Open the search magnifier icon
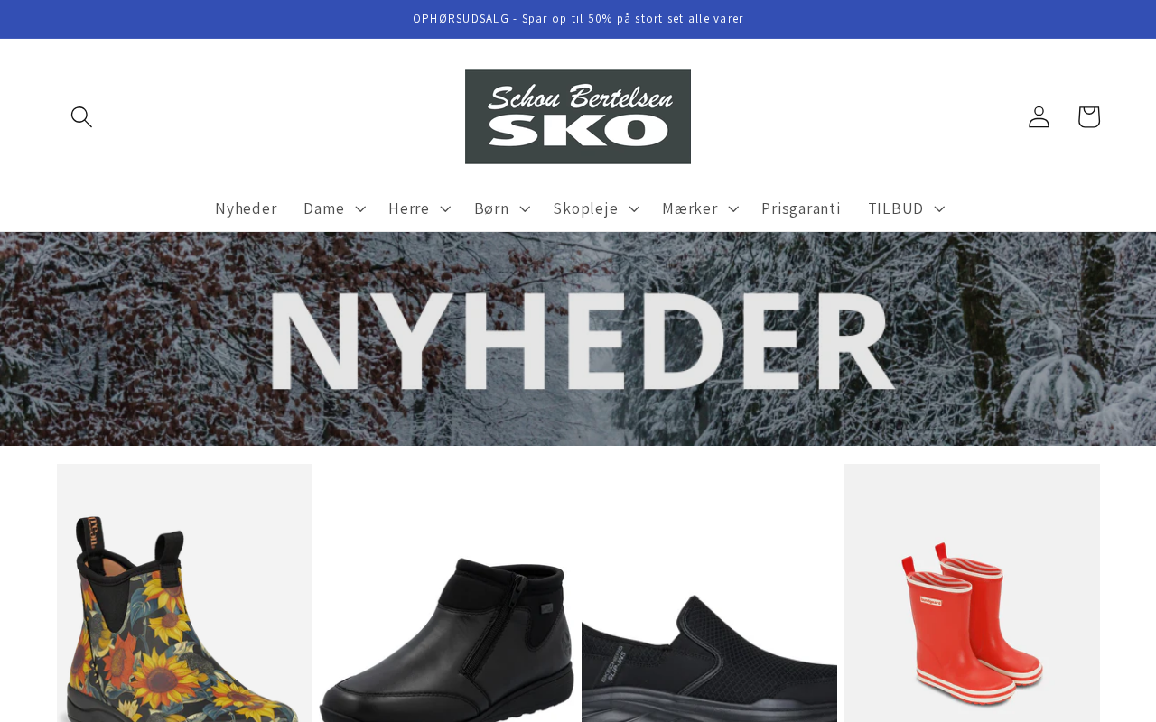Image resolution: width=1156 pixels, height=722 pixels. [81, 116]
